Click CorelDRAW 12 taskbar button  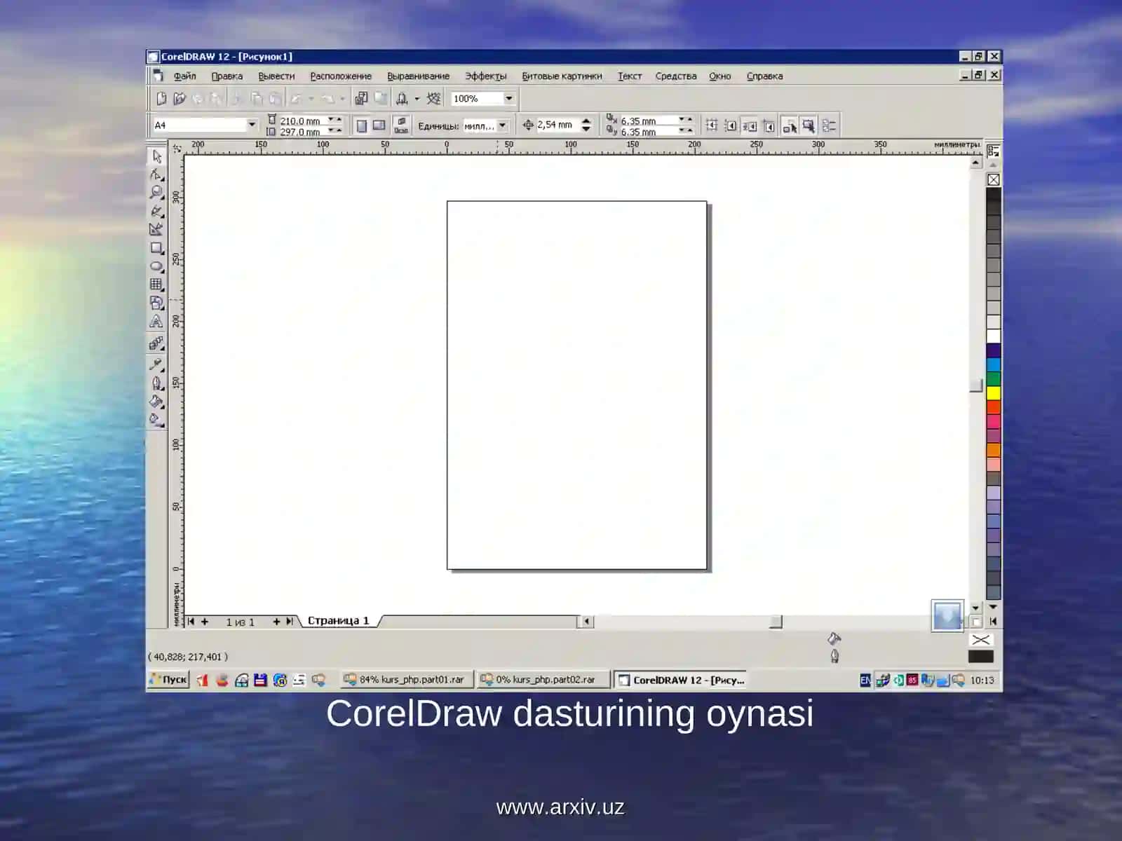point(681,680)
